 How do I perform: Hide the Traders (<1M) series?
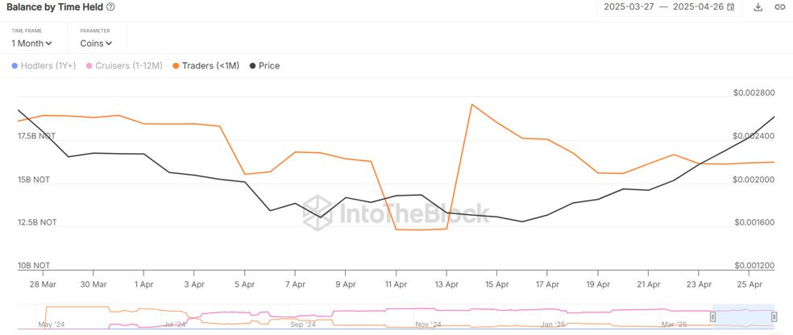pyautogui.click(x=210, y=66)
